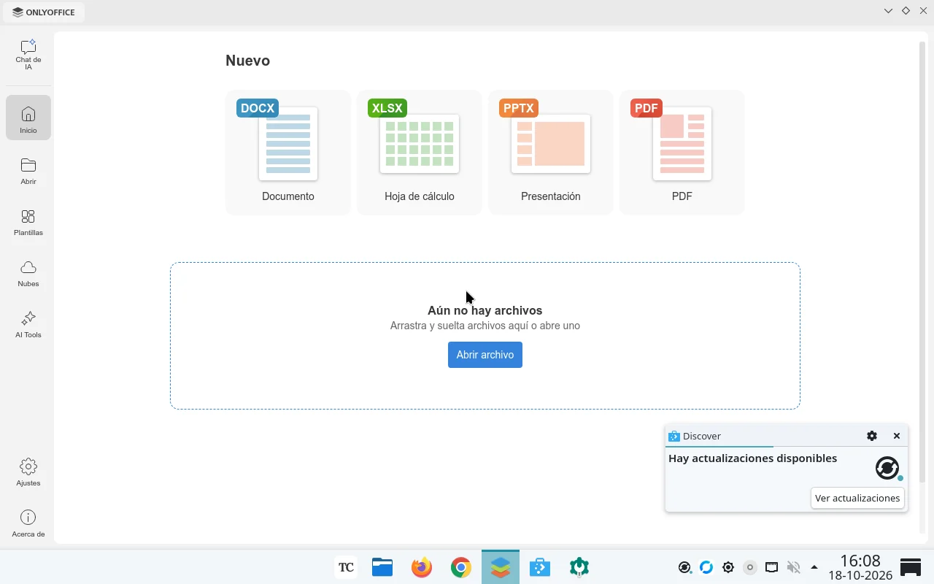This screenshot has width=934, height=584.
Task: Open the Discover store from the taskbar
Action: tap(540, 567)
